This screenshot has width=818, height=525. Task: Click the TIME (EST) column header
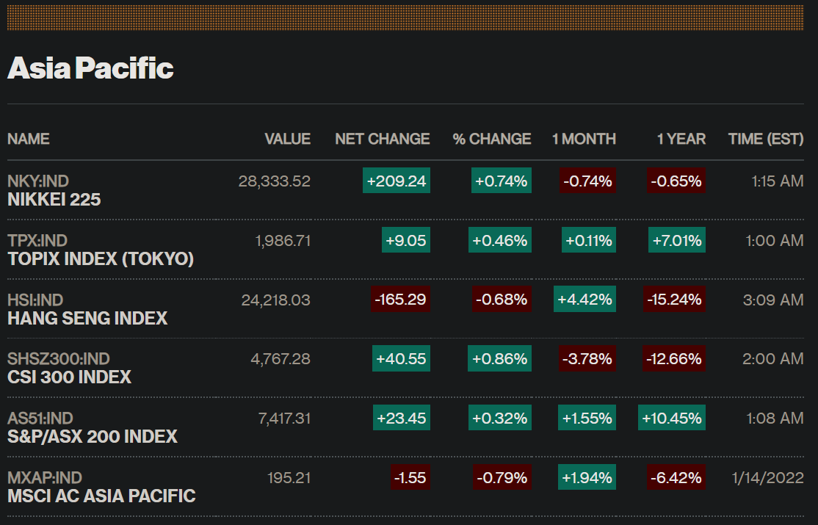click(x=766, y=139)
